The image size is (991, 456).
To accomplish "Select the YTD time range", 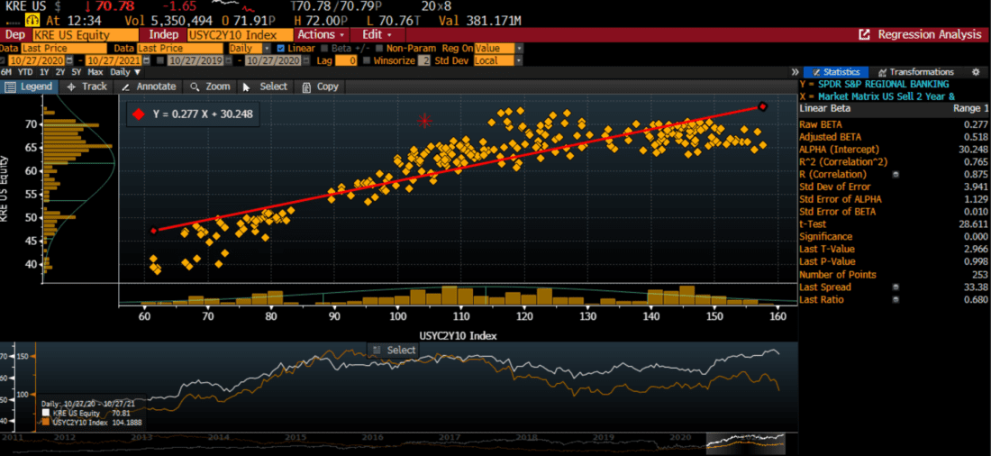I will (25, 72).
